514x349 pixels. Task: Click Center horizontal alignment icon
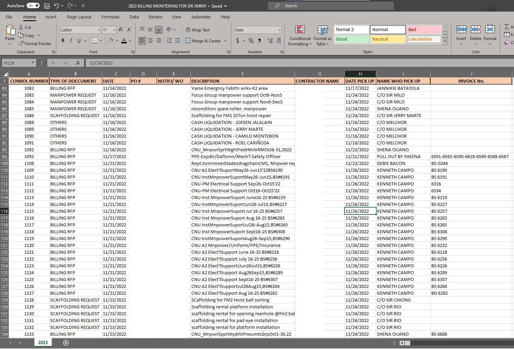pos(150,41)
